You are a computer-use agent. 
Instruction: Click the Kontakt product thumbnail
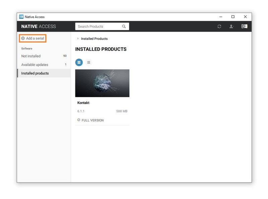[x=102, y=83]
